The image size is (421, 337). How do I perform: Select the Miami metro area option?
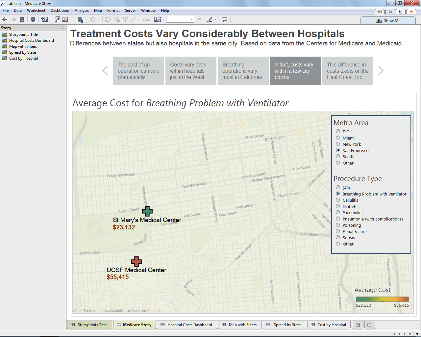(338, 138)
